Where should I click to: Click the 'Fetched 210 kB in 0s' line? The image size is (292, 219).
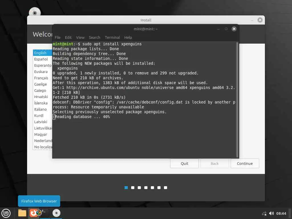click(x=89, y=98)
